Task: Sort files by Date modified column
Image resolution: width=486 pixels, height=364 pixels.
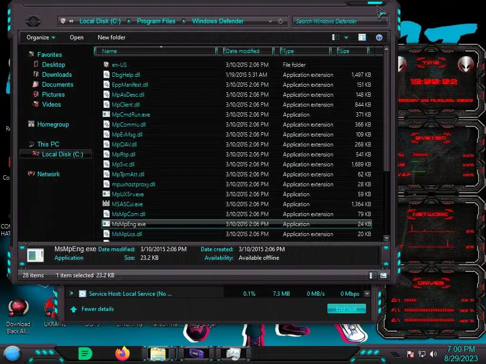Action: (x=248, y=51)
